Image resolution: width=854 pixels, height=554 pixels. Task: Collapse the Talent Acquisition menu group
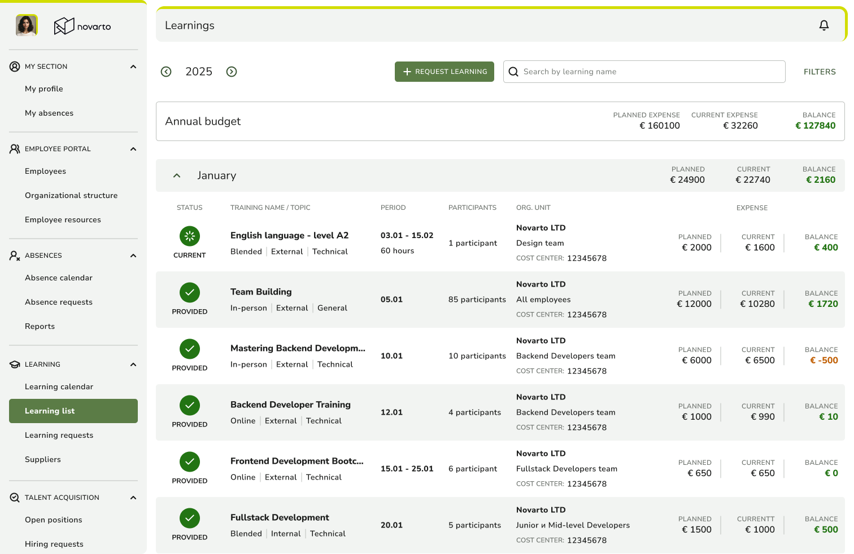click(x=133, y=498)
